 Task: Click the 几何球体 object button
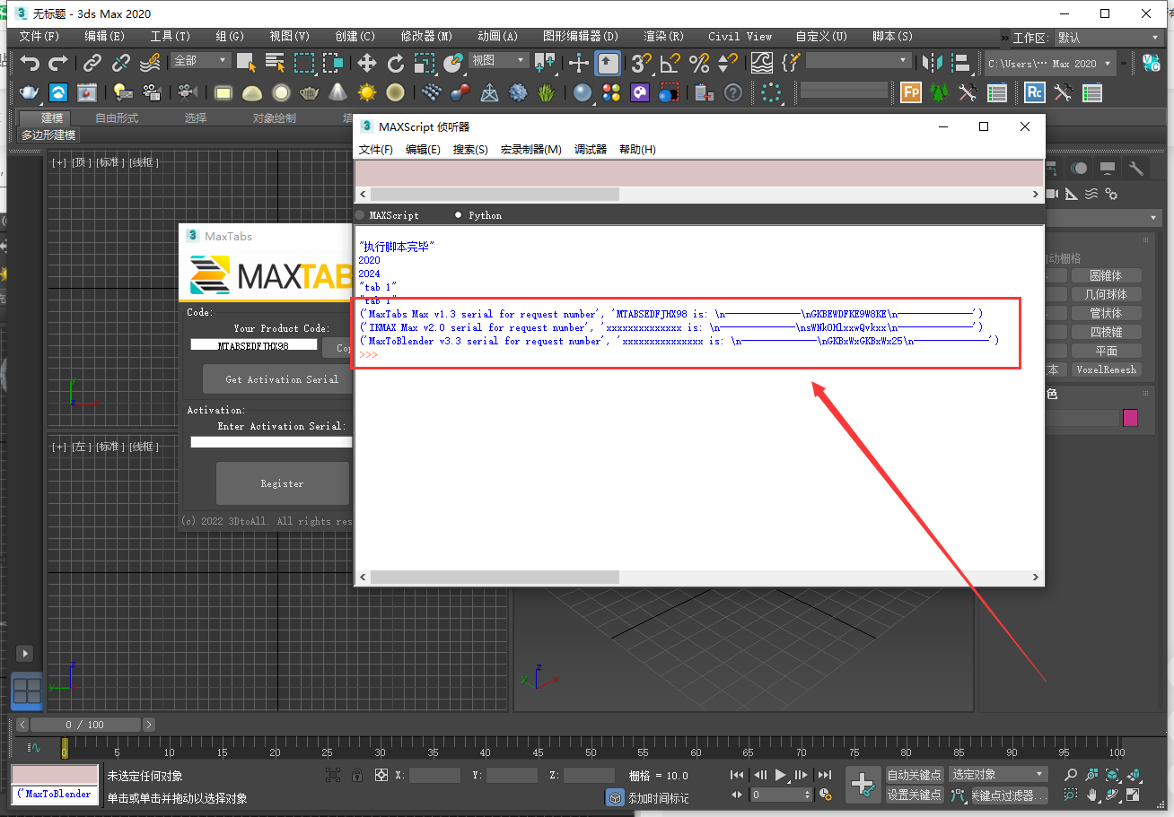(x=1106, y=294)
